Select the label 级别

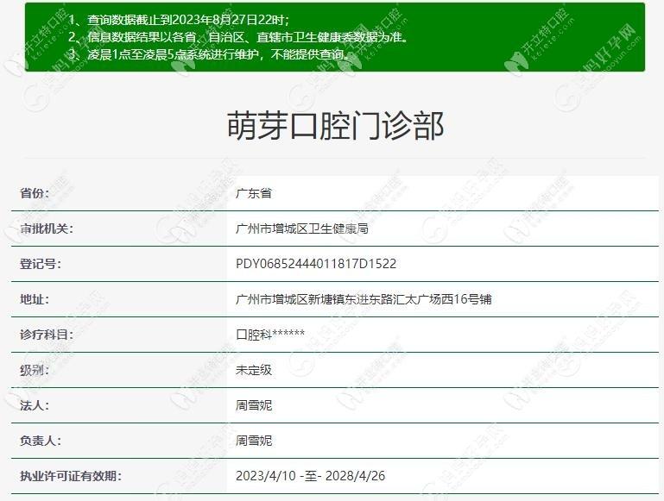click(x=35, y=370)
